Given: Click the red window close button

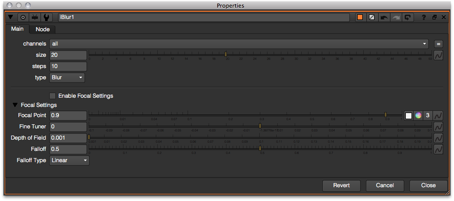Looking at the screenshot, I should click(x=10, y=5).
